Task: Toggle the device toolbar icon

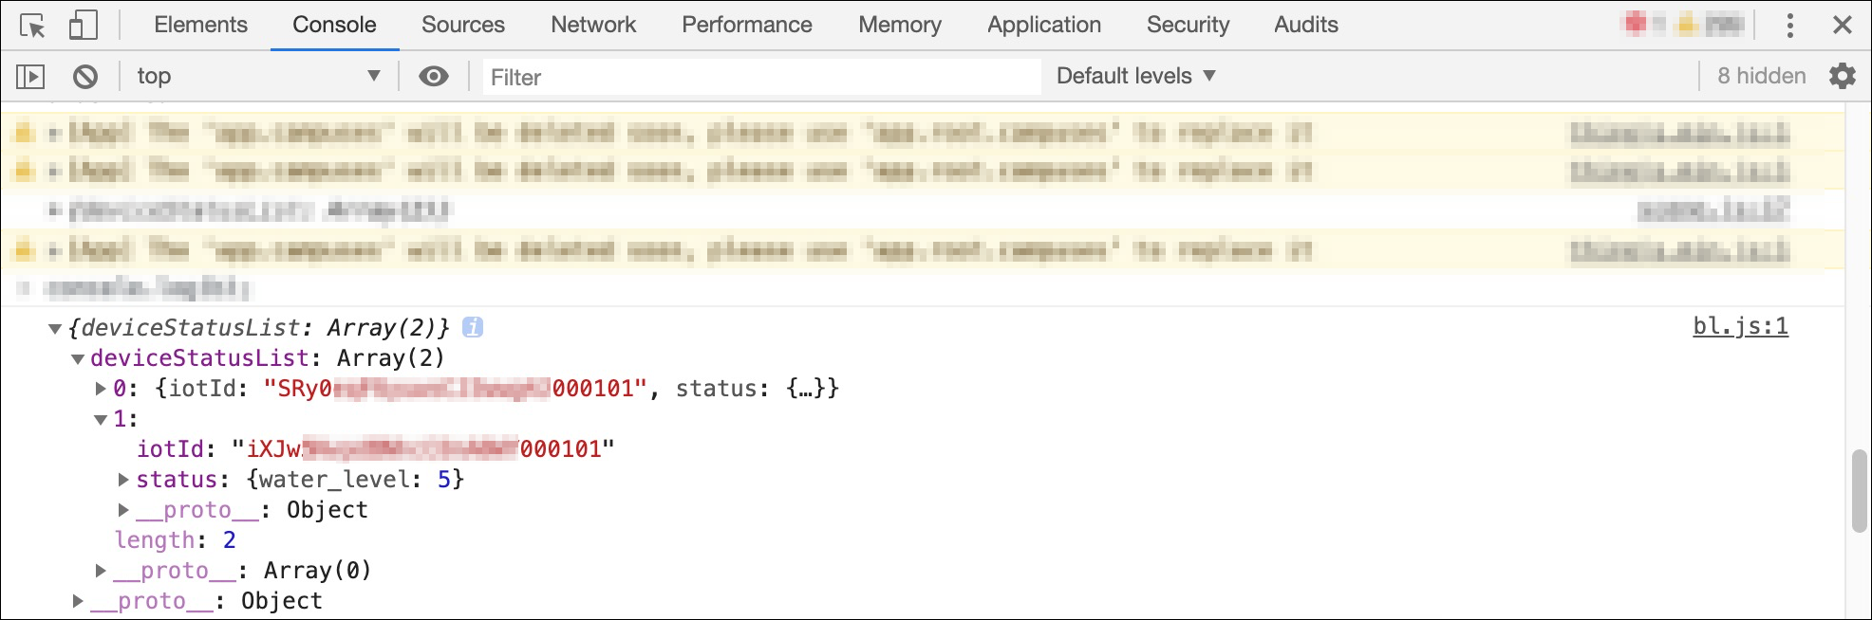Action: (x=84, y=25)
